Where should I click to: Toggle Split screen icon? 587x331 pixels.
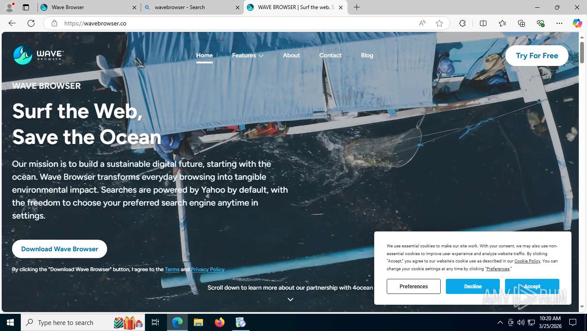pos(483,23)
